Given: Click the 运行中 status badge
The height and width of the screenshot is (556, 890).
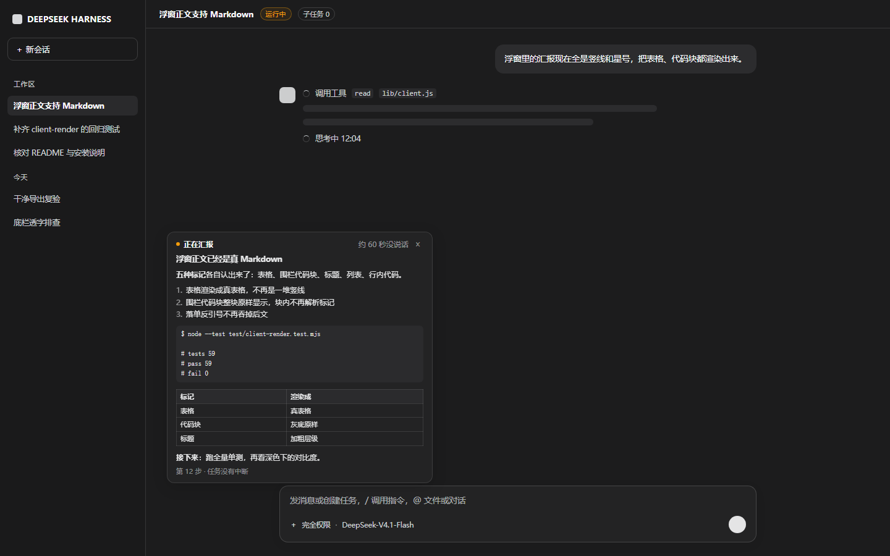Looking at the screenshot, I should point(276,14).
